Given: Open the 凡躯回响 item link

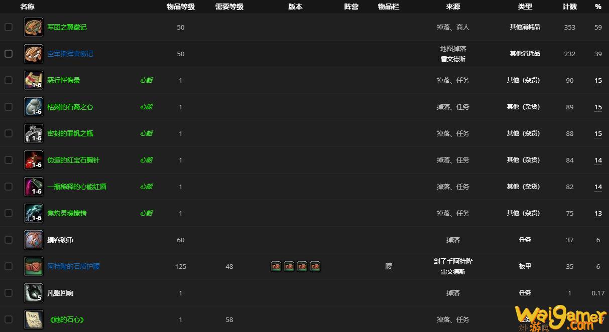Looking at the screenshot, I should coord(60,293).
